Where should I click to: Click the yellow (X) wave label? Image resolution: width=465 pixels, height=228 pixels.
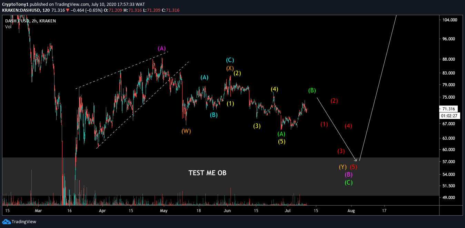229,68
